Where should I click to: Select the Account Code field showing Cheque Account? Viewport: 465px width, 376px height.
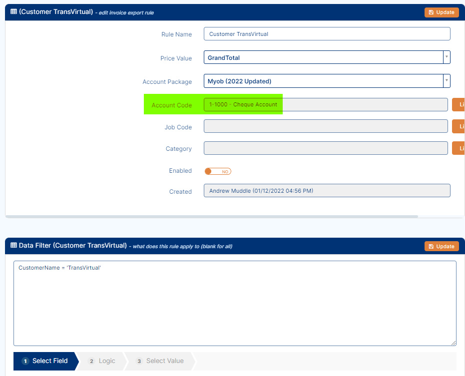[x=325, y=105]
